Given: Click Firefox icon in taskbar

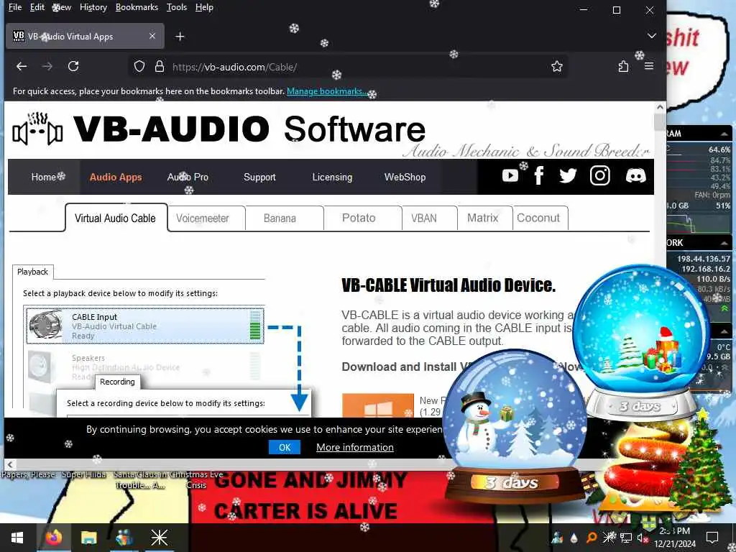Looking at the screenshot, I should click(x=54, y=538).
